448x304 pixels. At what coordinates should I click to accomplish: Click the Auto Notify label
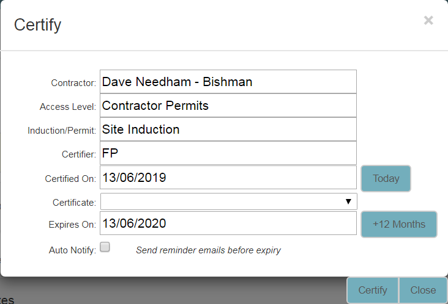click(x=72, y=250)
